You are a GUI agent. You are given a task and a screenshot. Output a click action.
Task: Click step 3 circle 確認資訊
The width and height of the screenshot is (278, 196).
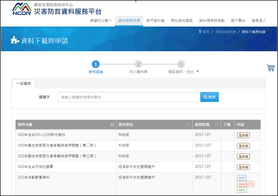181,64
